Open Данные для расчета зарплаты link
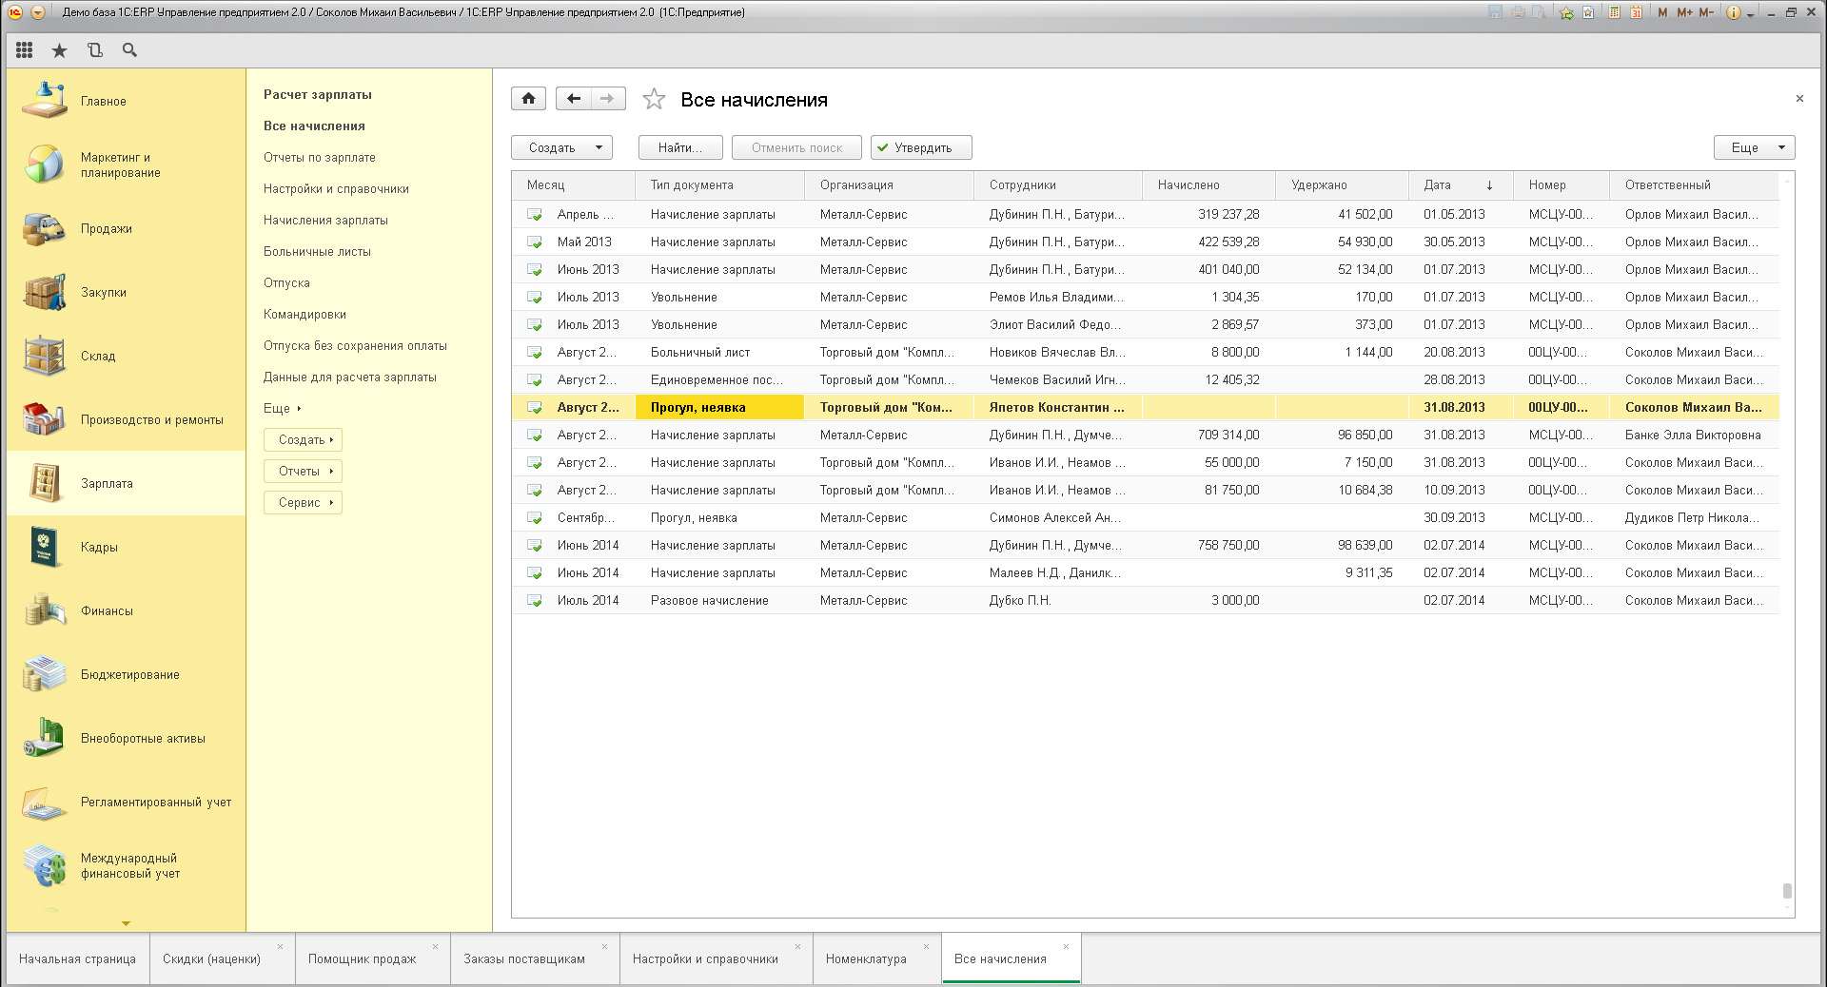Image resolution: width=1827 pixels, height=987 pixels. 350,377
